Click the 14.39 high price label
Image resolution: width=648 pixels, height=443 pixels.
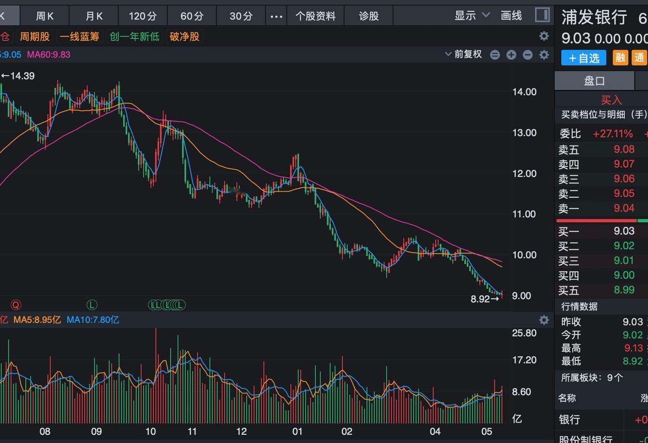point(18,76)
